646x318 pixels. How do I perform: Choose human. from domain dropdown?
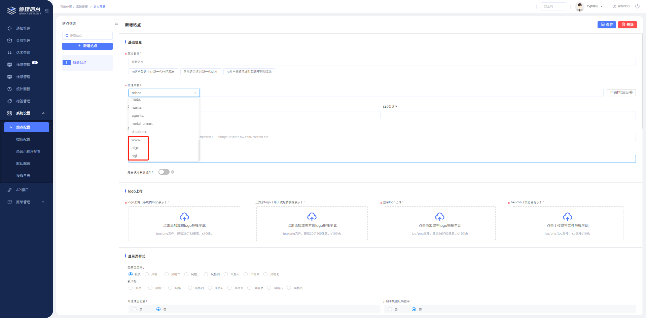164,107
